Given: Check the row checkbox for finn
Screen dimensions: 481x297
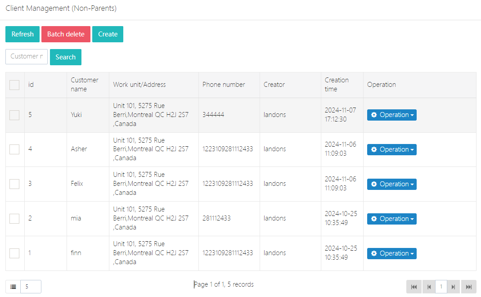Looking at the screenshot, I should (14, 253).
